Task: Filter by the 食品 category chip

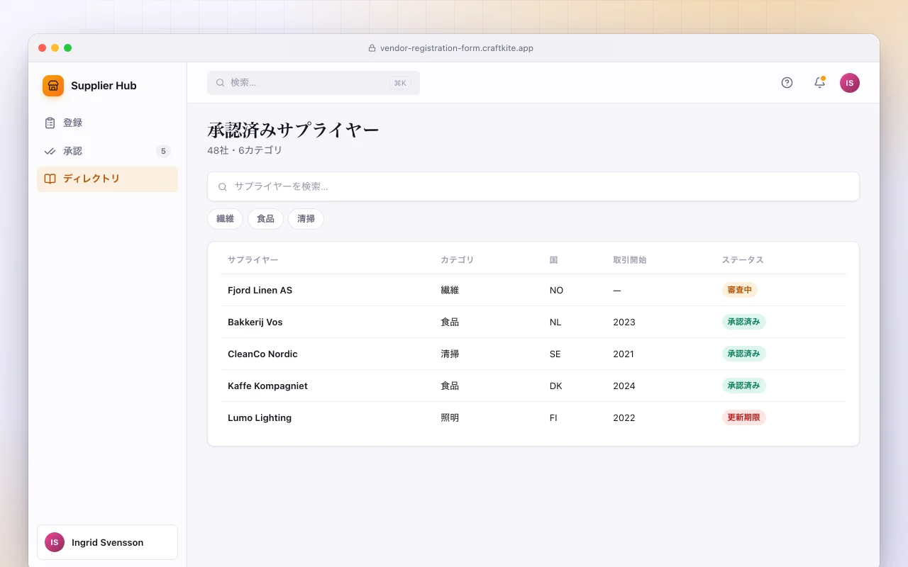Action: (x=265, y=219)
